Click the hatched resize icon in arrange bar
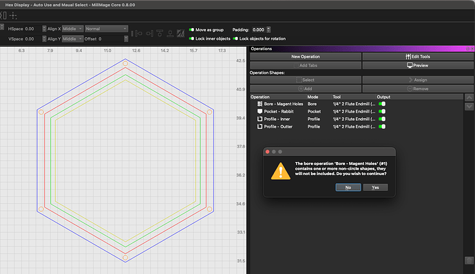This screenshot has height=274, width=475. click(x=180, y=34)
